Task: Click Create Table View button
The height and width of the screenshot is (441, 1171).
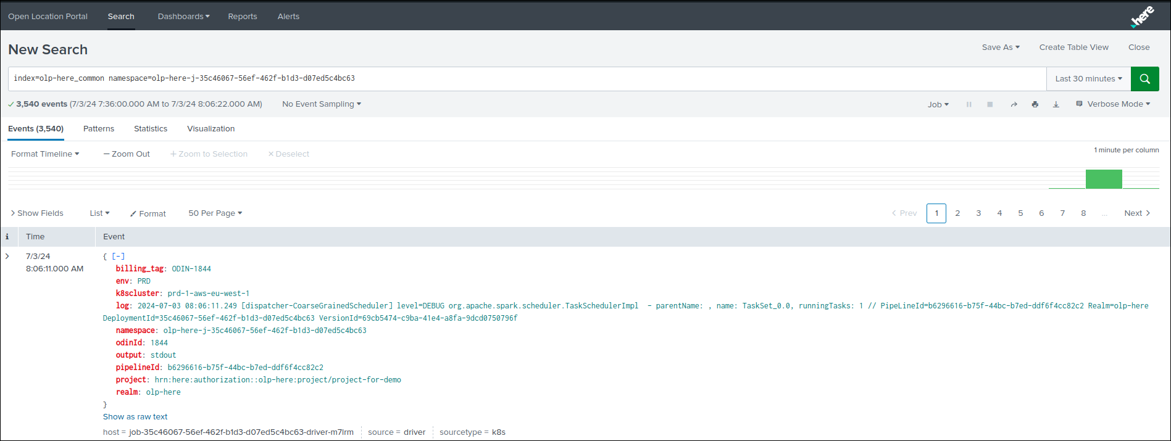Action: click(x=1073, y=47)
